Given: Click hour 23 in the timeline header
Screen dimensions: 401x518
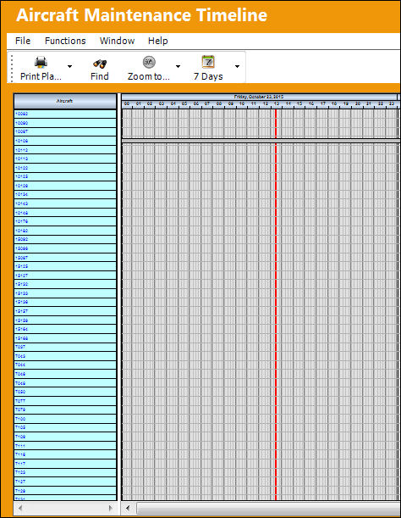Looking at the screenshot, I should (x=392, y=103).
